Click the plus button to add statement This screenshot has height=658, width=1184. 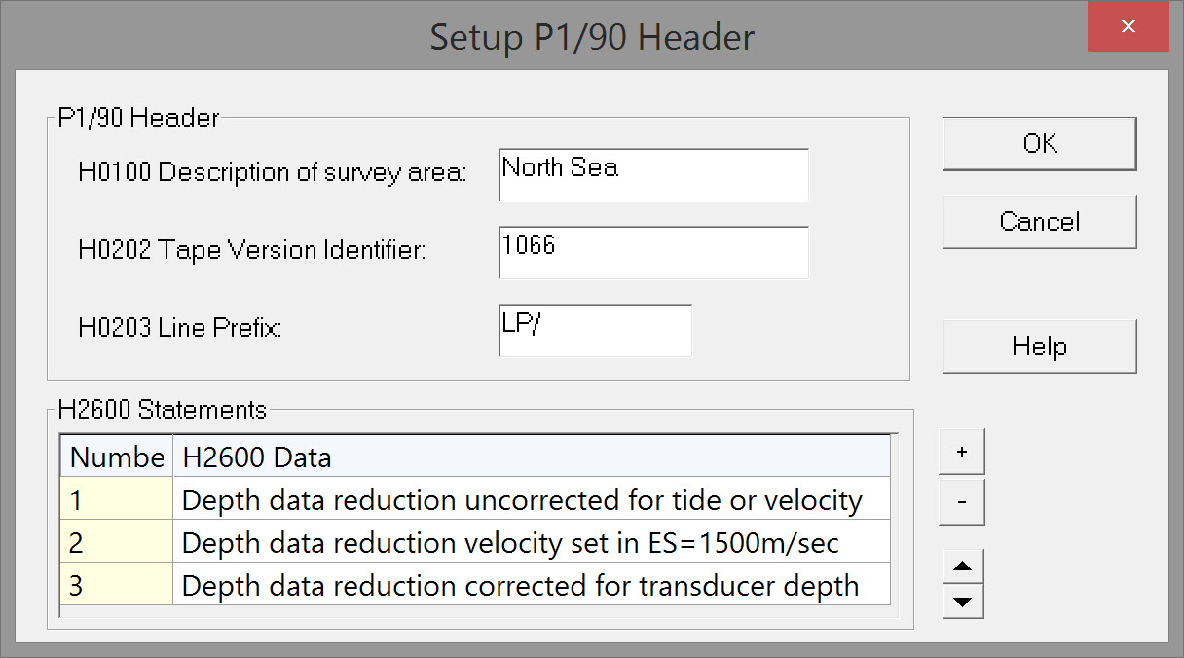[x=962, y=453]
